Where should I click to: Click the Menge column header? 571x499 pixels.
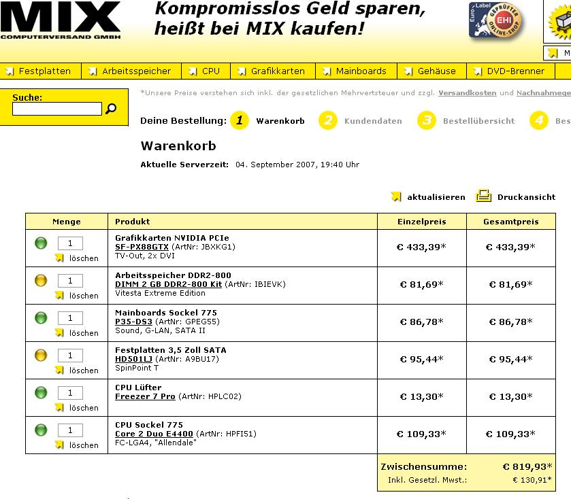(67, 222)
